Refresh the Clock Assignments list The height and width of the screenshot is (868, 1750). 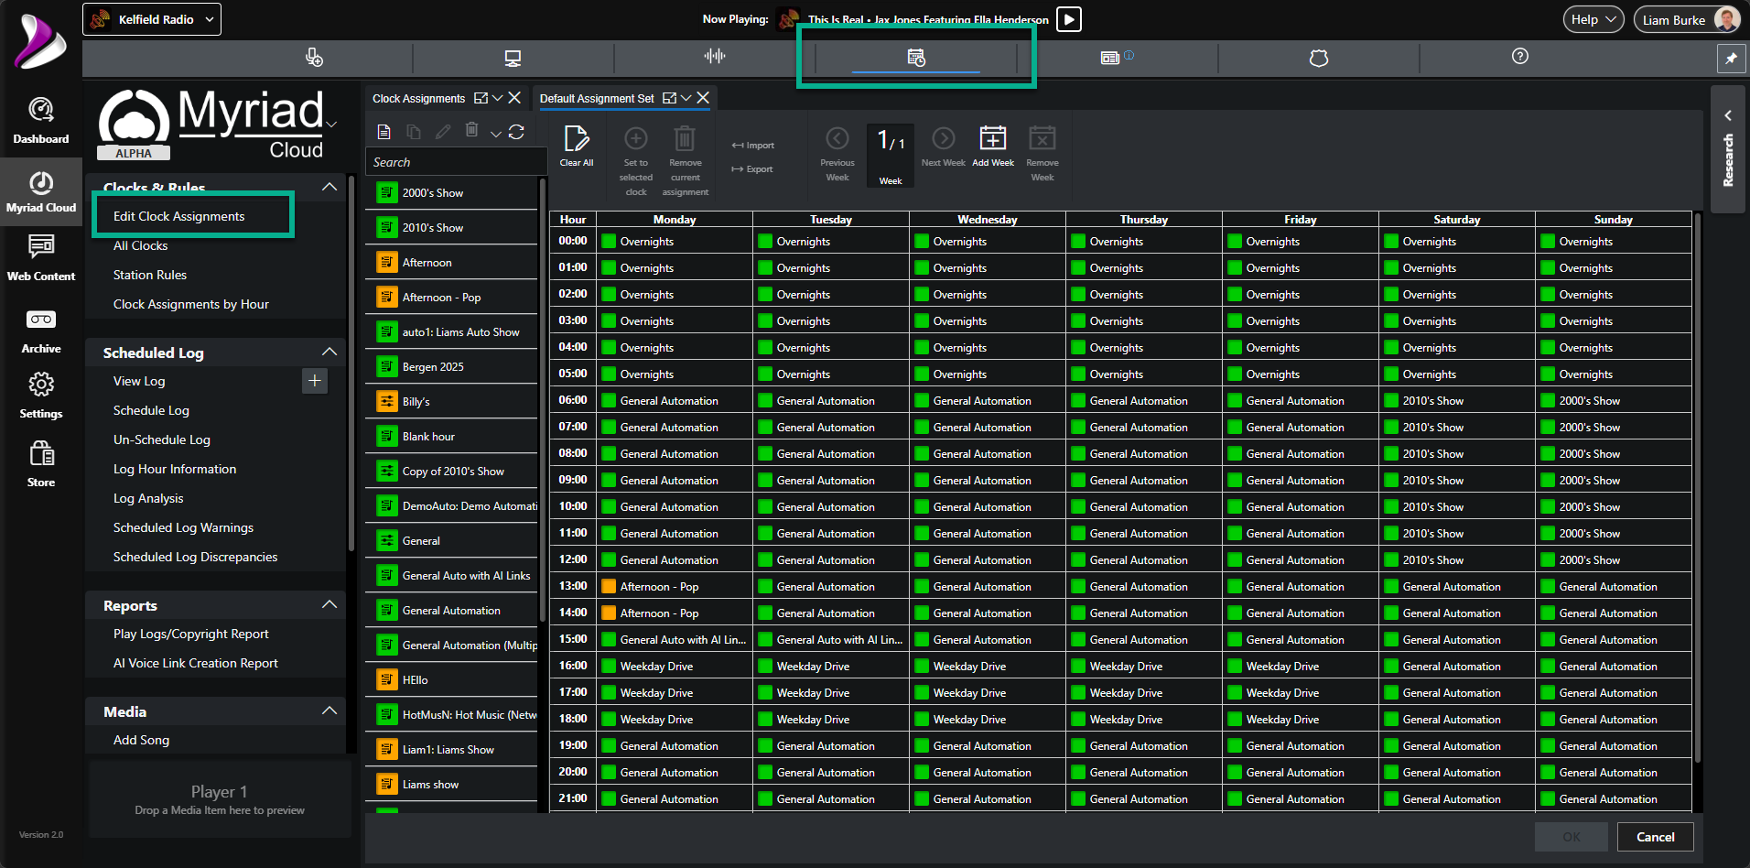pyautogui.click(x=516, y=132)
